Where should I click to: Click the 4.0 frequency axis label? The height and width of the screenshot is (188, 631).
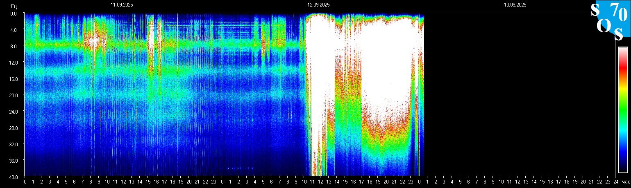[x=13, y=30]
